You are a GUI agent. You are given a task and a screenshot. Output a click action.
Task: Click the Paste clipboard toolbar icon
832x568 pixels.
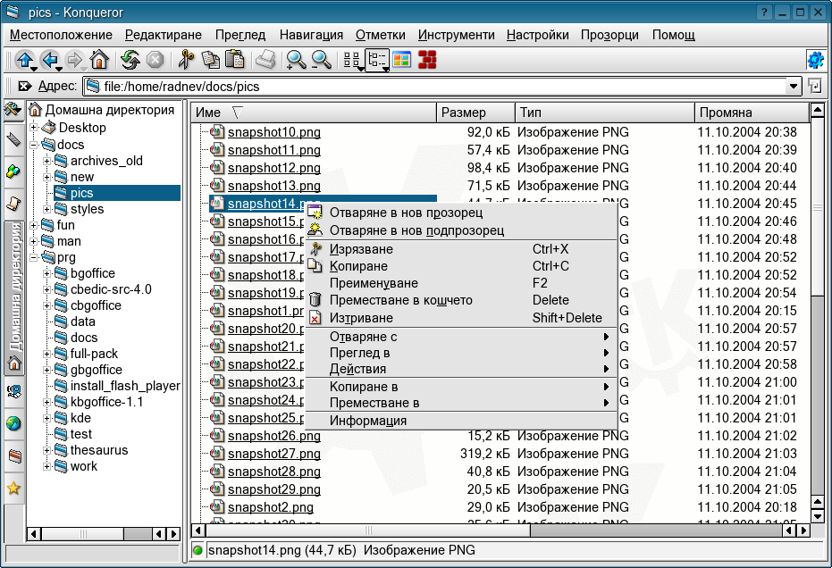click(x=235, y=60)
